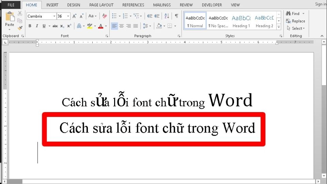Toggle show paragraph marks
Viewport: 327px width, 184px height.
176,16
